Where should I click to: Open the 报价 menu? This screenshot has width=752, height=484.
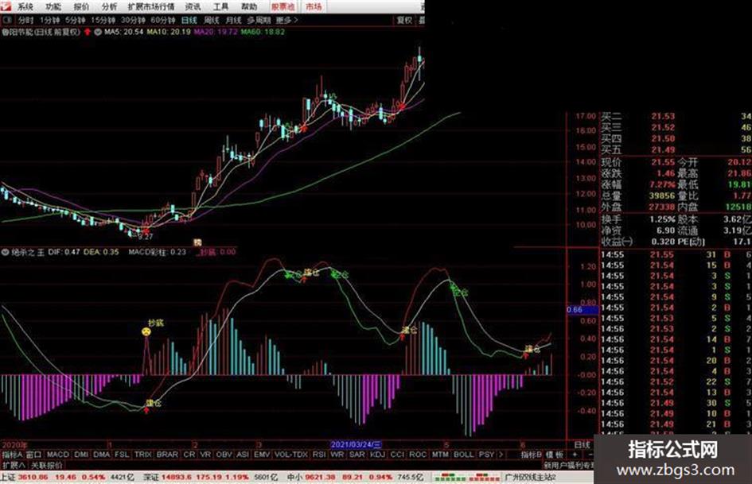click(x=81, y=6)
